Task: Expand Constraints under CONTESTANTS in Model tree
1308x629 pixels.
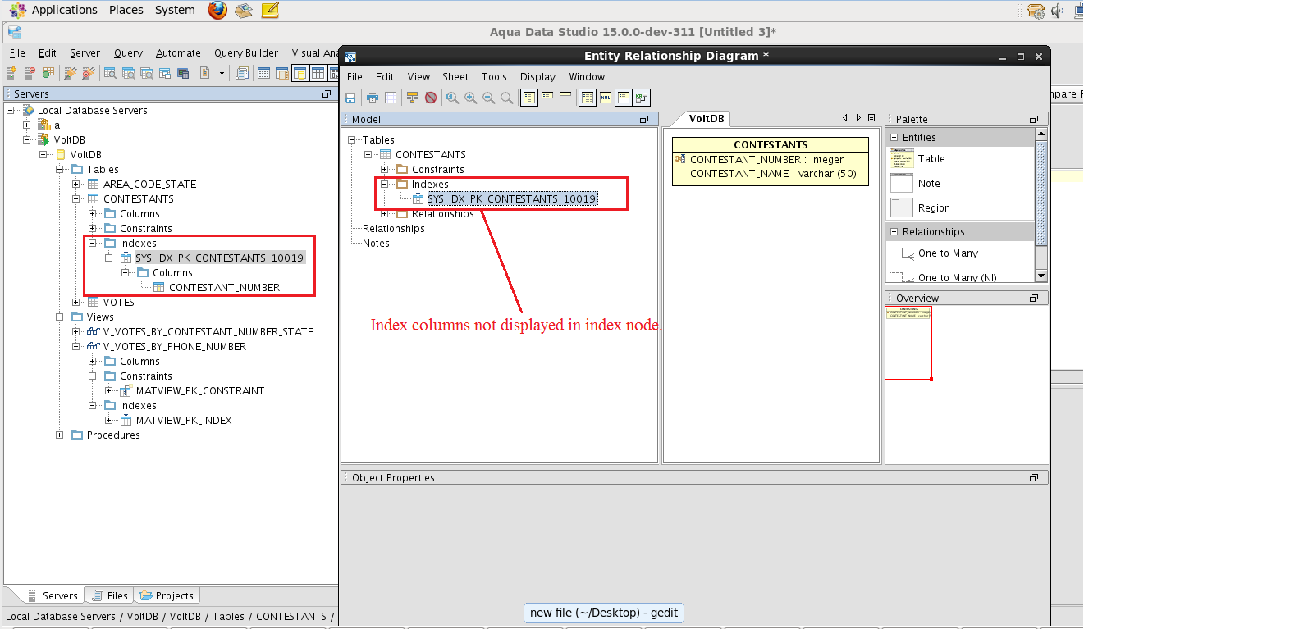Action: pos(384,170)
